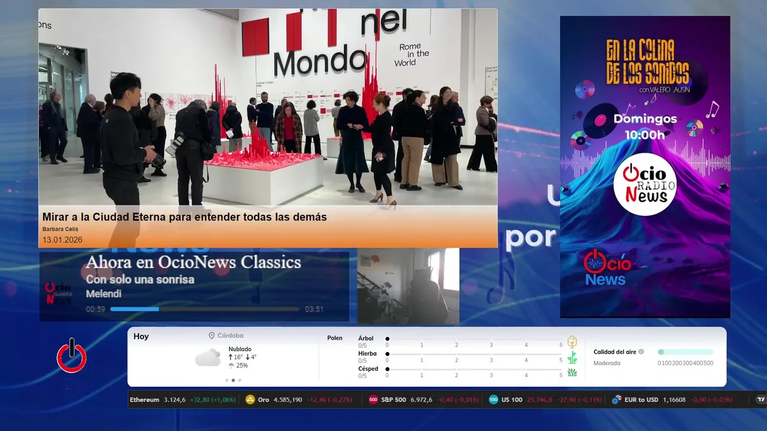767x431 pixels.
Task: Click artist name Melendi
Action: [x=104, y=294]
